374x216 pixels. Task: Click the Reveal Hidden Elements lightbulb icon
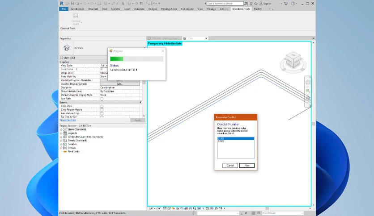coord(203,208)
